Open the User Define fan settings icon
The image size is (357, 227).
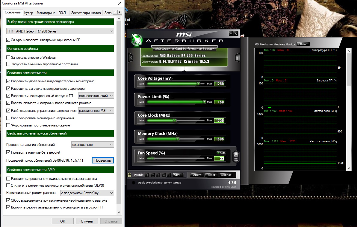click(x=236, y=157)
